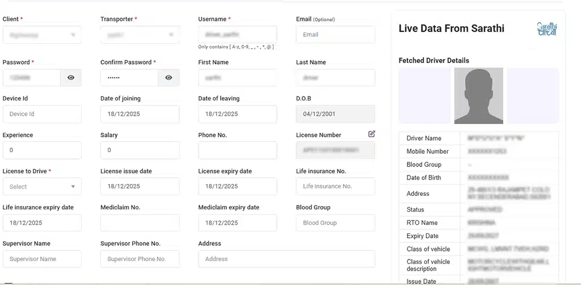Click the License Number field
The image size is (581, 285).
tap(335, 150)
